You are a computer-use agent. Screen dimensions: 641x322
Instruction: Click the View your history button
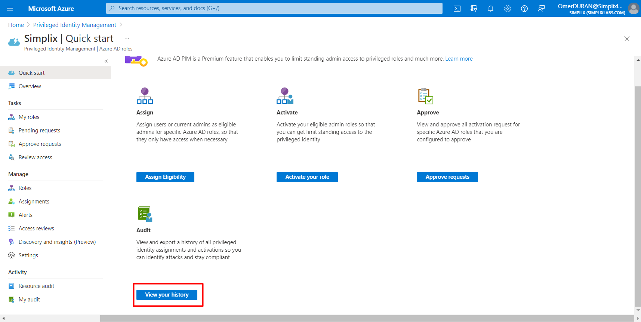tap(167, 295)
